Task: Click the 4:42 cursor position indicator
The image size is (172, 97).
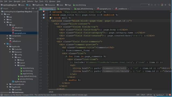Action: (x=138, y=95)
